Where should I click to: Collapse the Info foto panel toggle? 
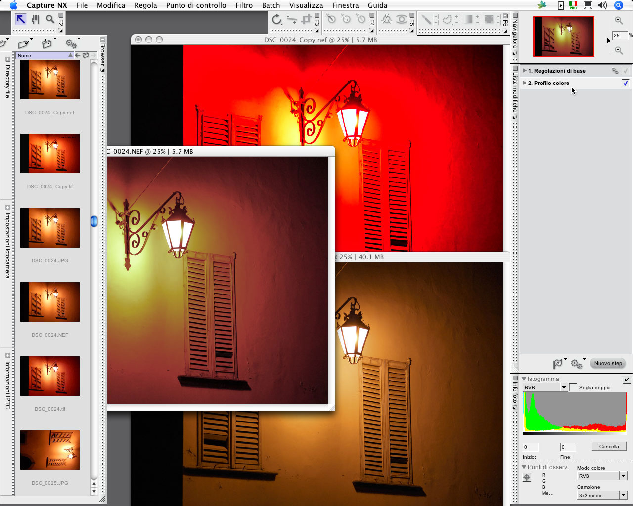click(515, 378)
